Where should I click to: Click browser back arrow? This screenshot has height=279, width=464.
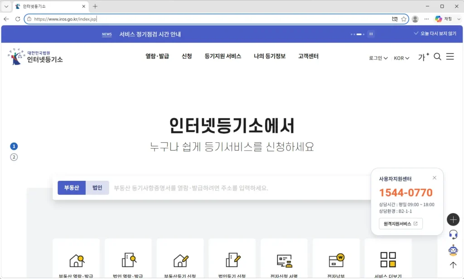click(6, 19)
